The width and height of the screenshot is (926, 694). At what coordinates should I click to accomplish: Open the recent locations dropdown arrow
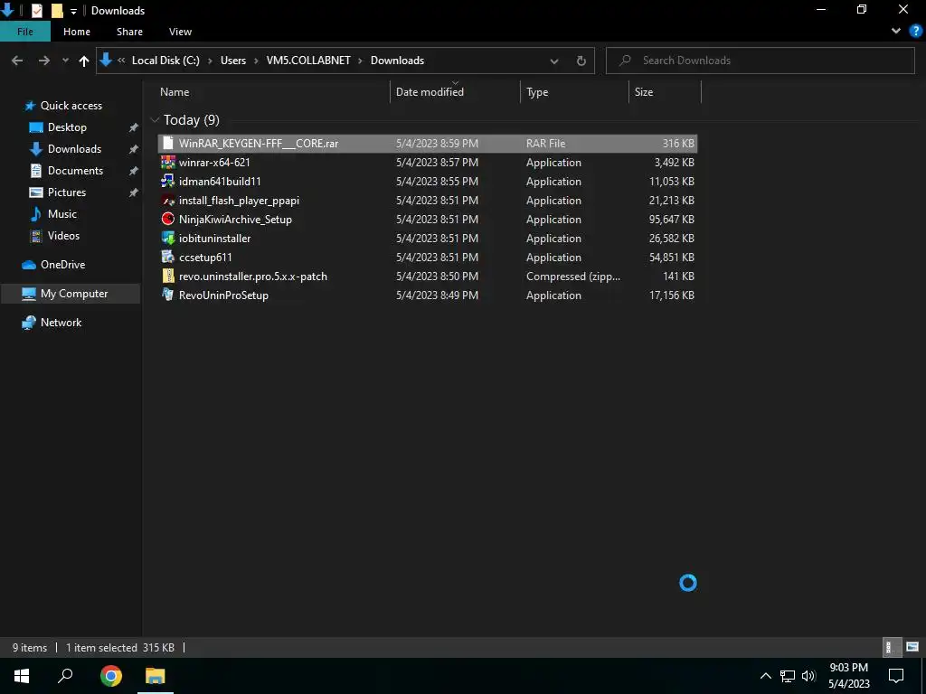(x=65, y=61)
